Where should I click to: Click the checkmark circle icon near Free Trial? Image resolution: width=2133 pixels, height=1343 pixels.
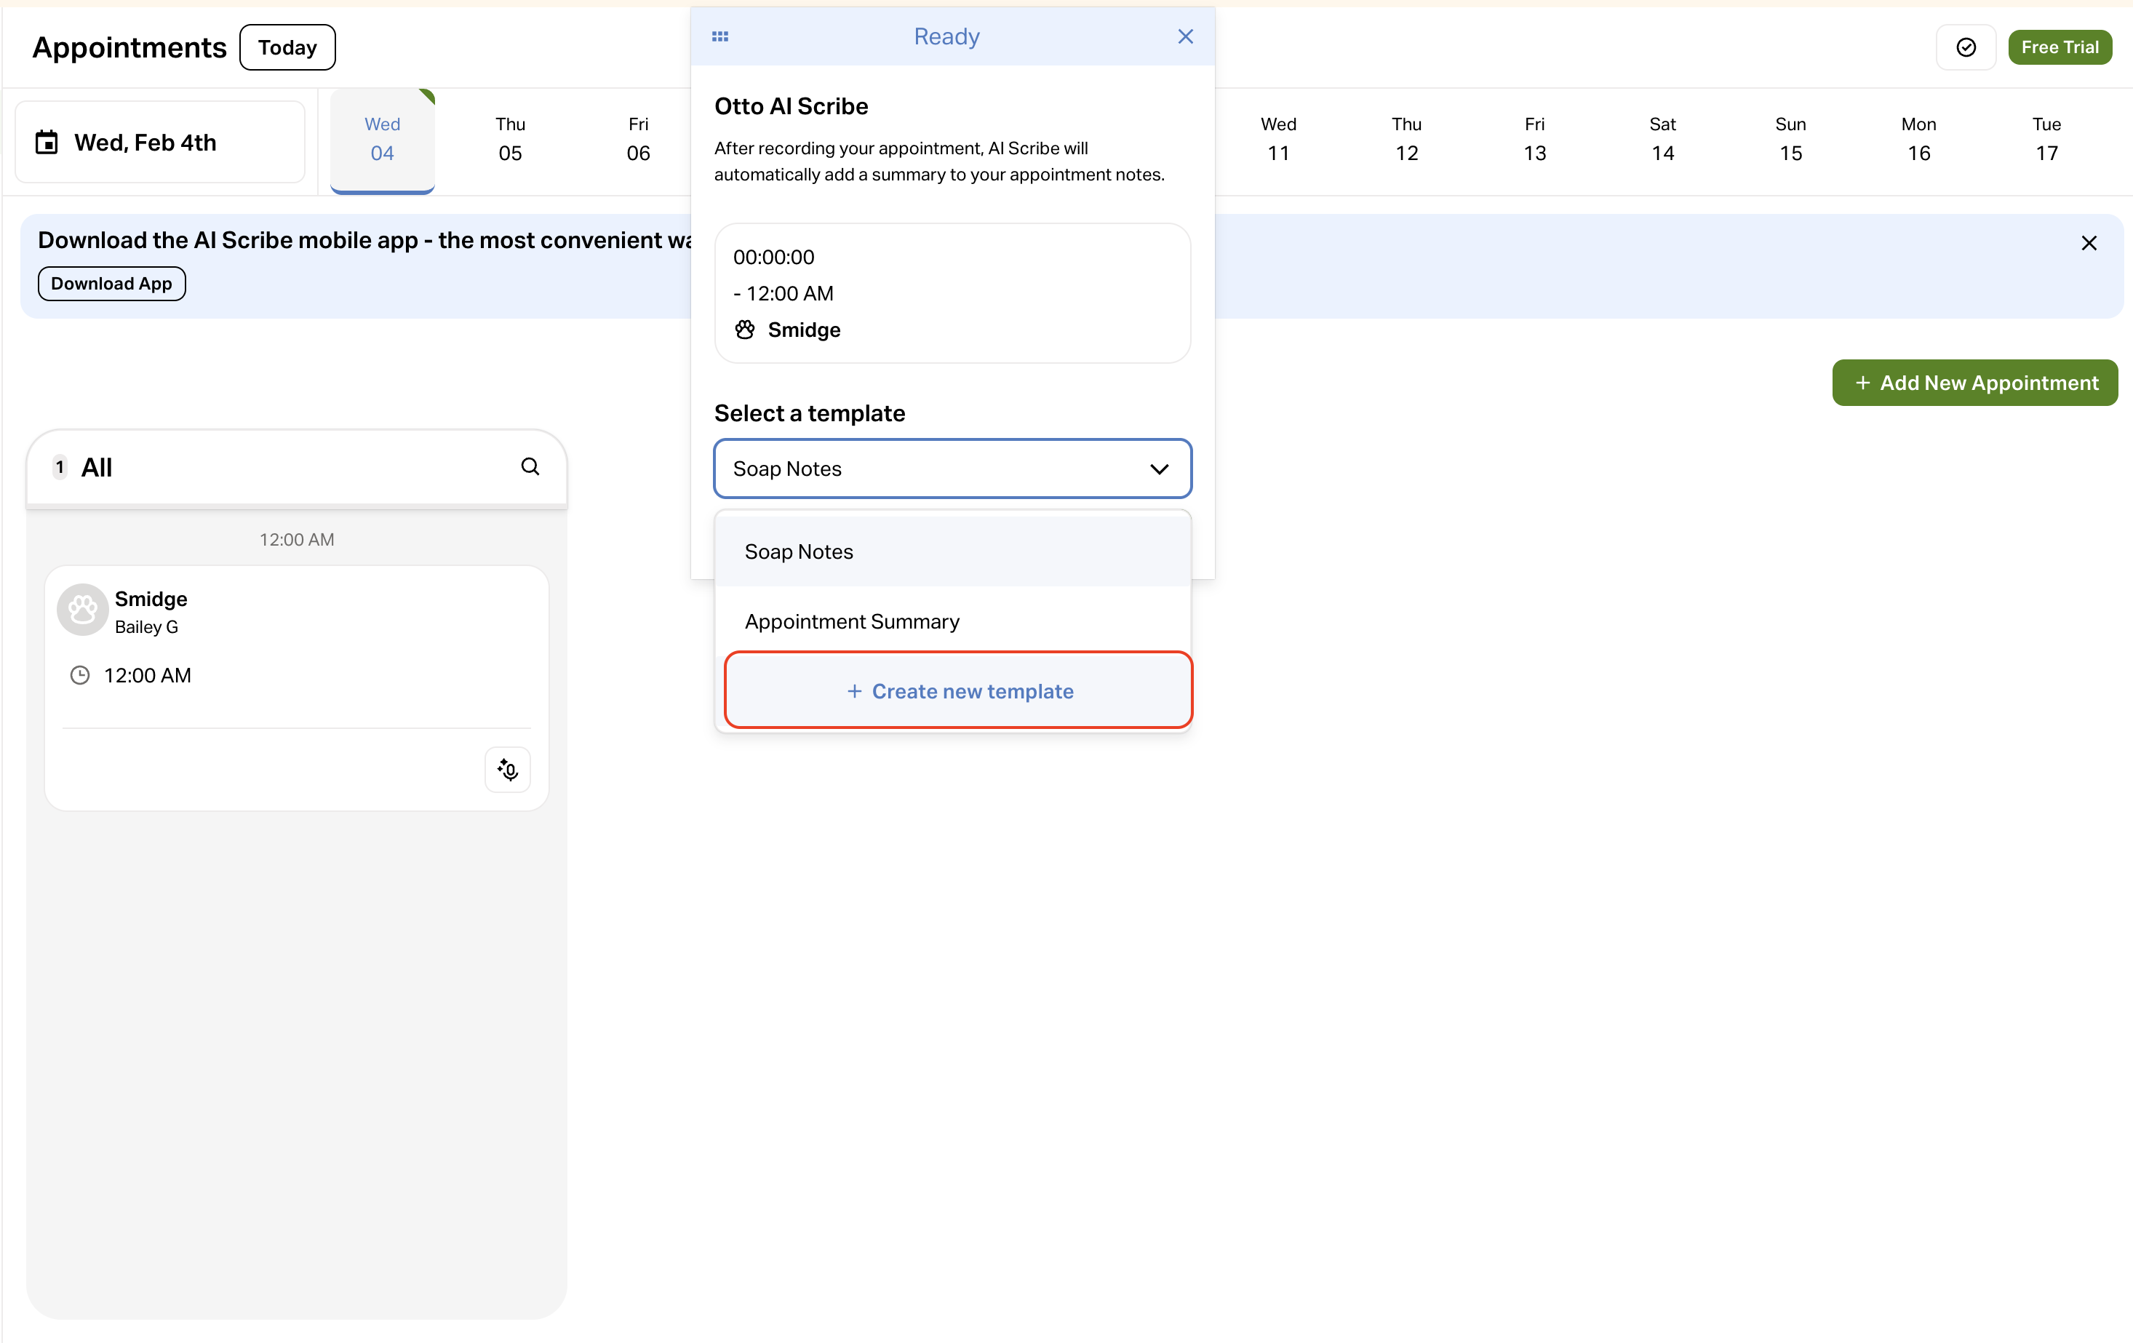[1966, 48]
